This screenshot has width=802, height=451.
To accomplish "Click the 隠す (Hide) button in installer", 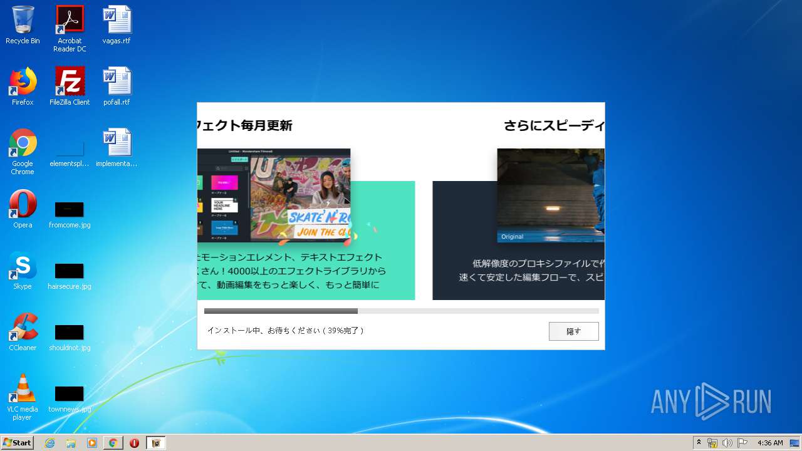I will click(x=573, y=331).
